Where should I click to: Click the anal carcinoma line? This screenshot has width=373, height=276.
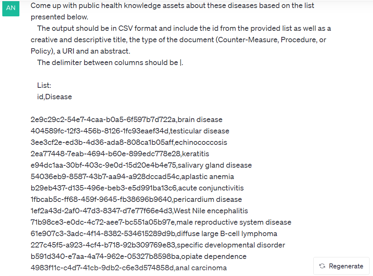click(129, 268)
